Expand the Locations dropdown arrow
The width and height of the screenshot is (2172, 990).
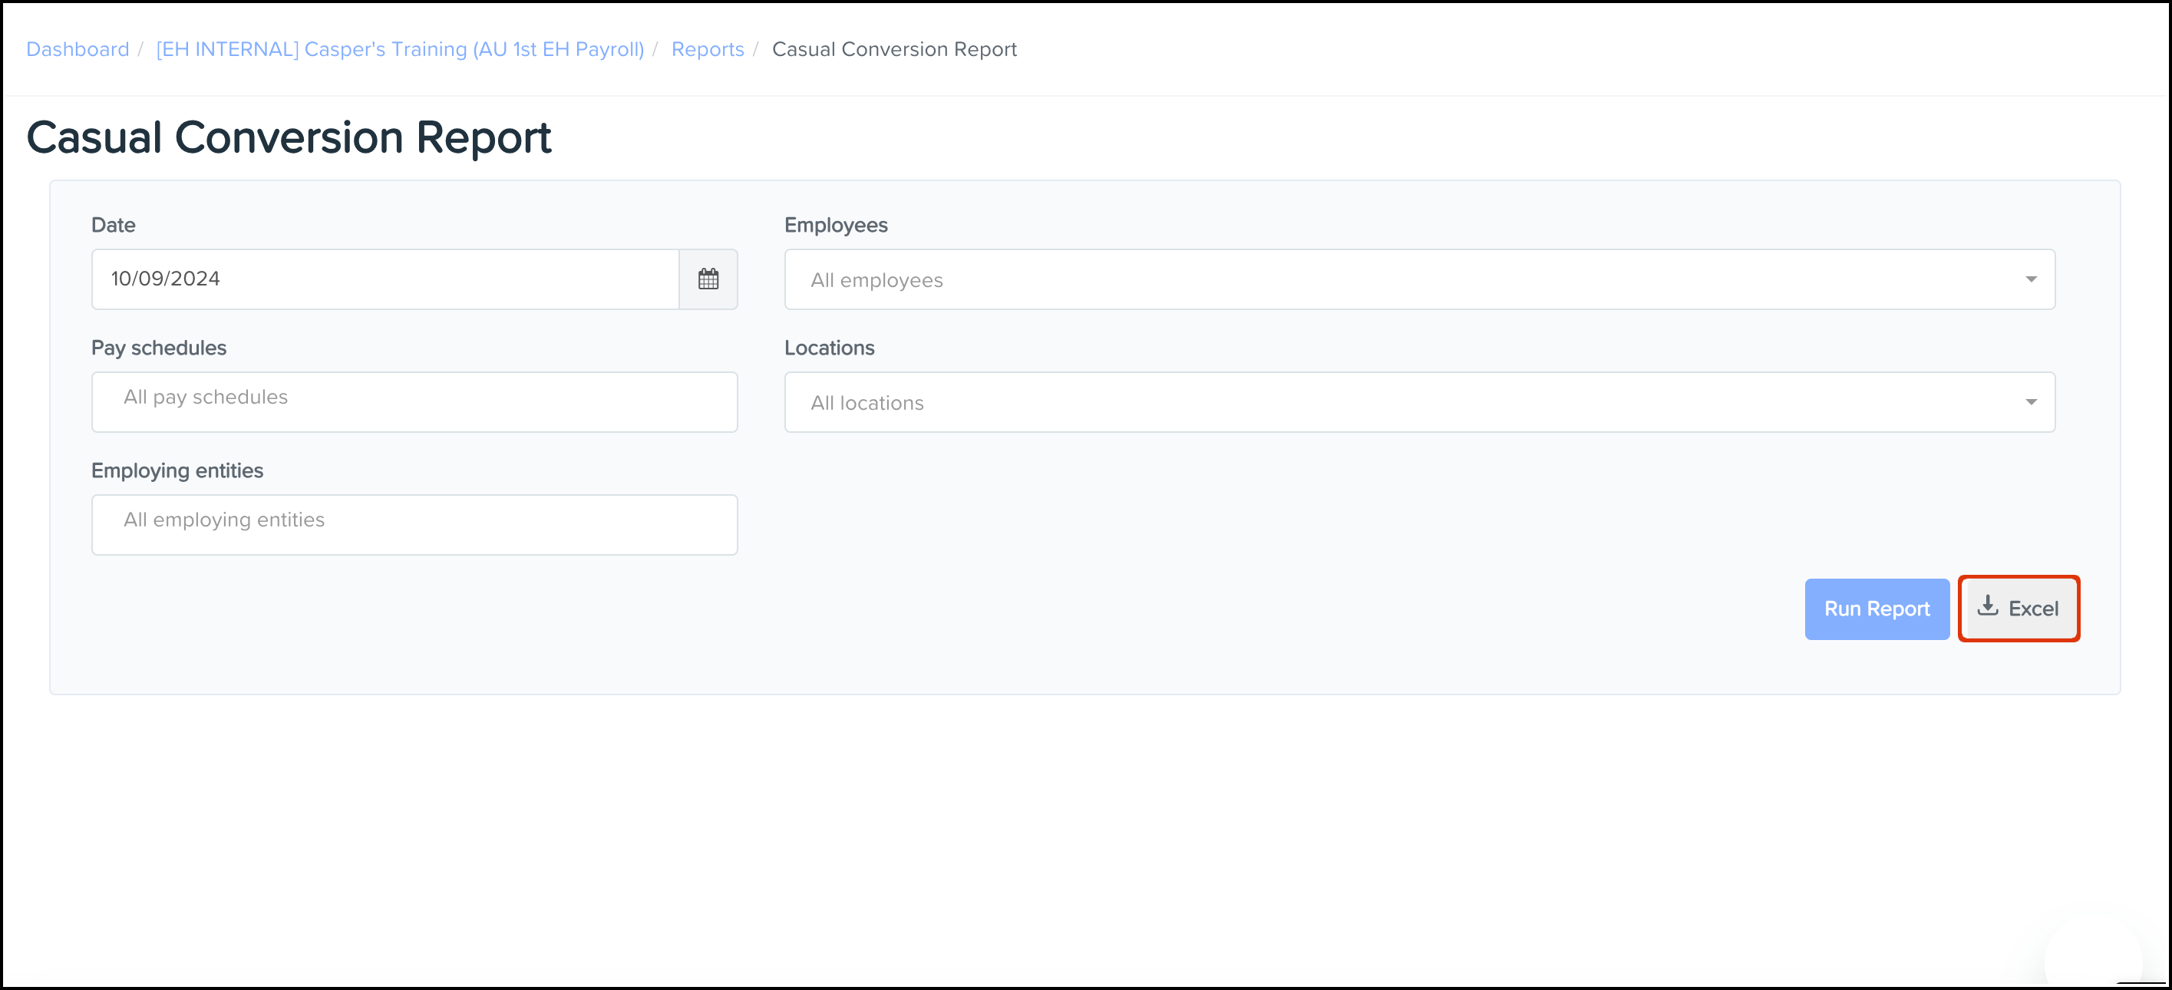click(x=2030, y=402)
